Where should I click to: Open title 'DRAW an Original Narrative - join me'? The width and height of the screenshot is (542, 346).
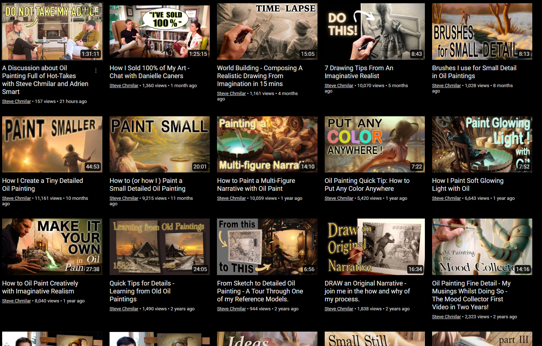(x=367, y=291)
